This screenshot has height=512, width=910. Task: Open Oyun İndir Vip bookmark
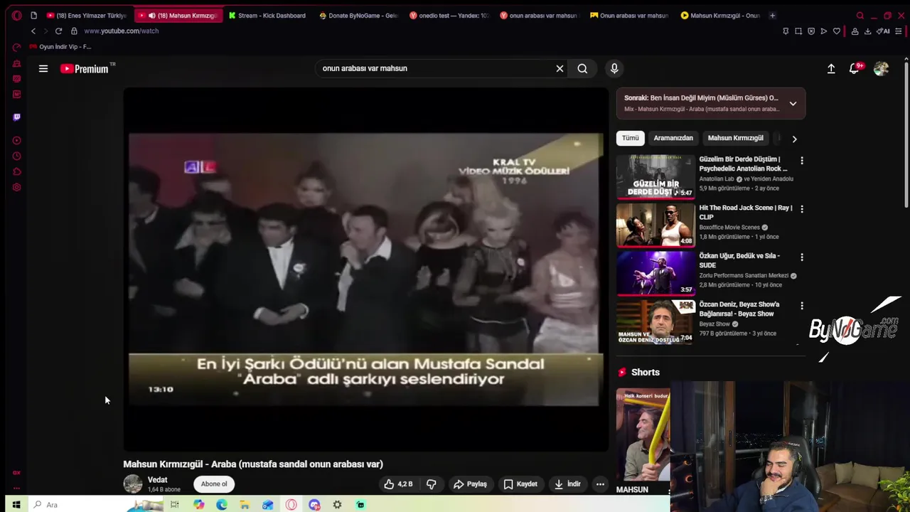coord(61,46)
